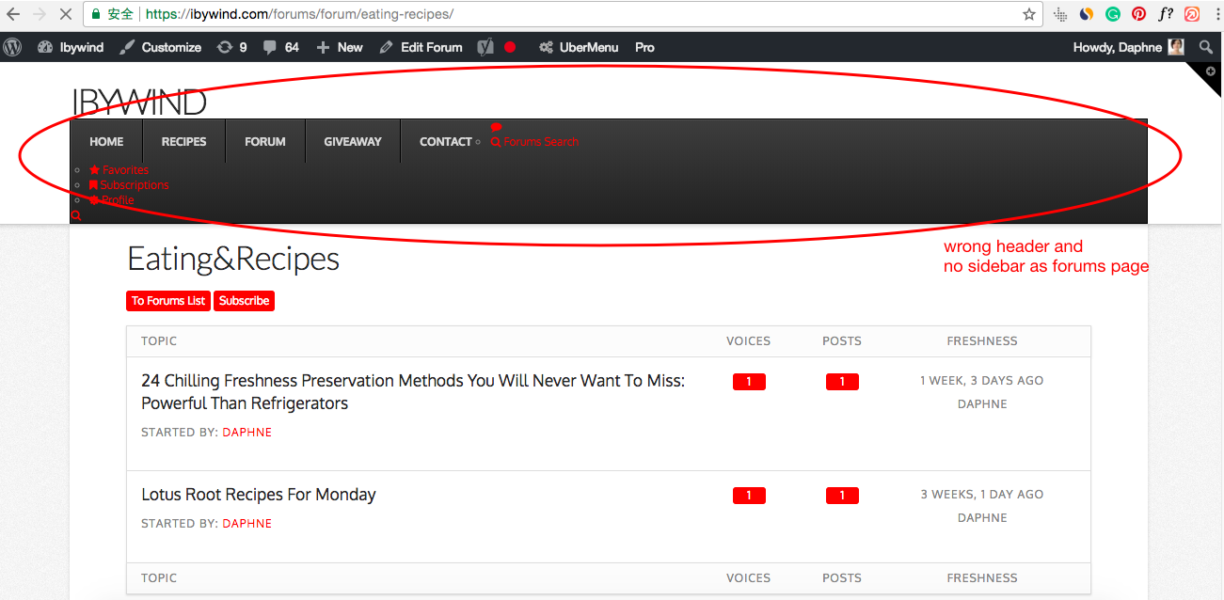Click DAPHNE under 1 week, 3 days ago
The width and height of the screenshot is (1224, 600).
(x=982, y=404)
